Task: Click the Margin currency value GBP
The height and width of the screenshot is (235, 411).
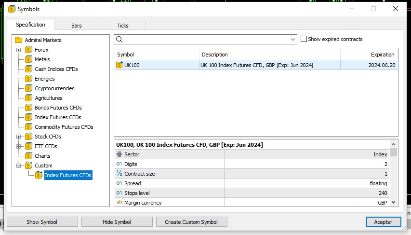Action: pos(382,203)
